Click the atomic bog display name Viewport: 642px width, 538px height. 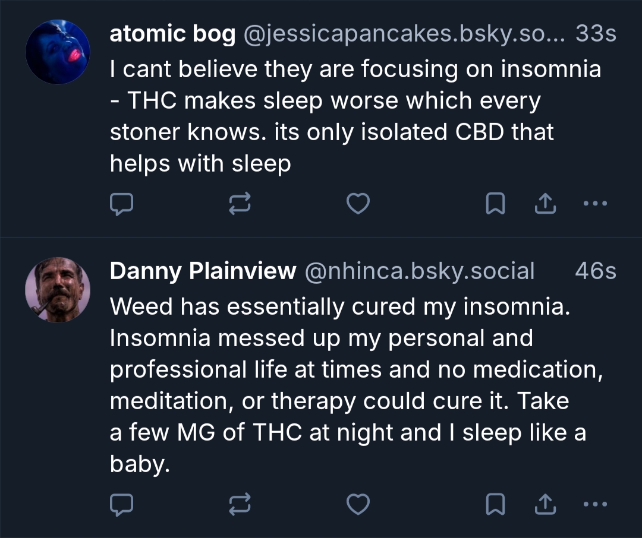click(x=172, y=35)
